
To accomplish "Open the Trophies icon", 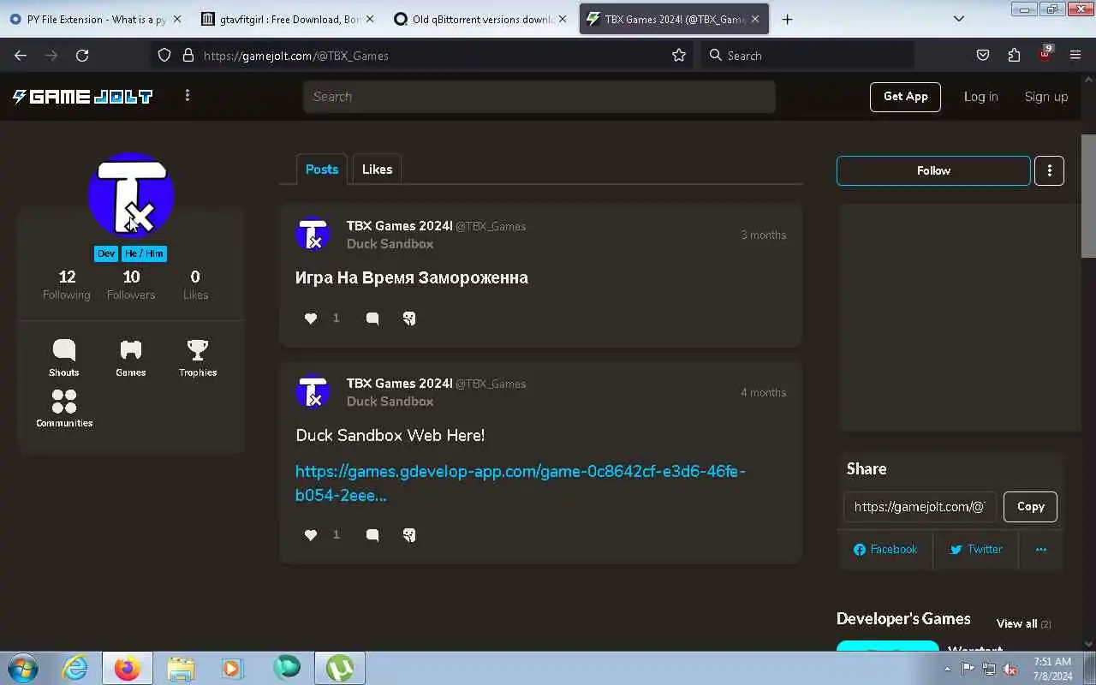I will click(x=198, y=358).
